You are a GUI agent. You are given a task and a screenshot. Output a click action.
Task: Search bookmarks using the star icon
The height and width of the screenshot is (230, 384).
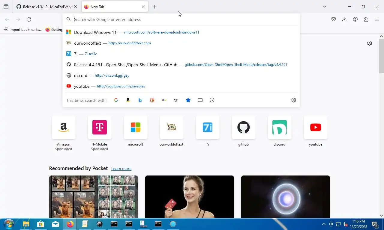[188, 100]
